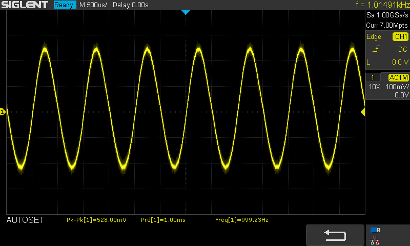Click the 100mV/ vertical scale value
The height and width of the screenshot is (246, 410).
[x=397, y=87]
